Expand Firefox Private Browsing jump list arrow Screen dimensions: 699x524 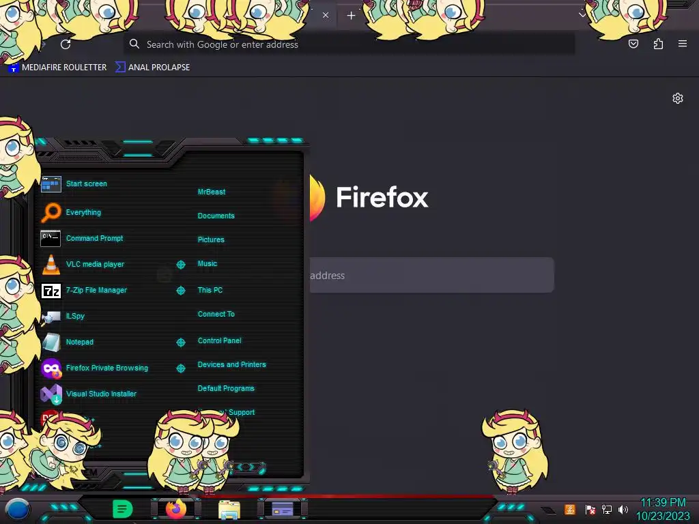pyautogui.click(x=180, y=368)
